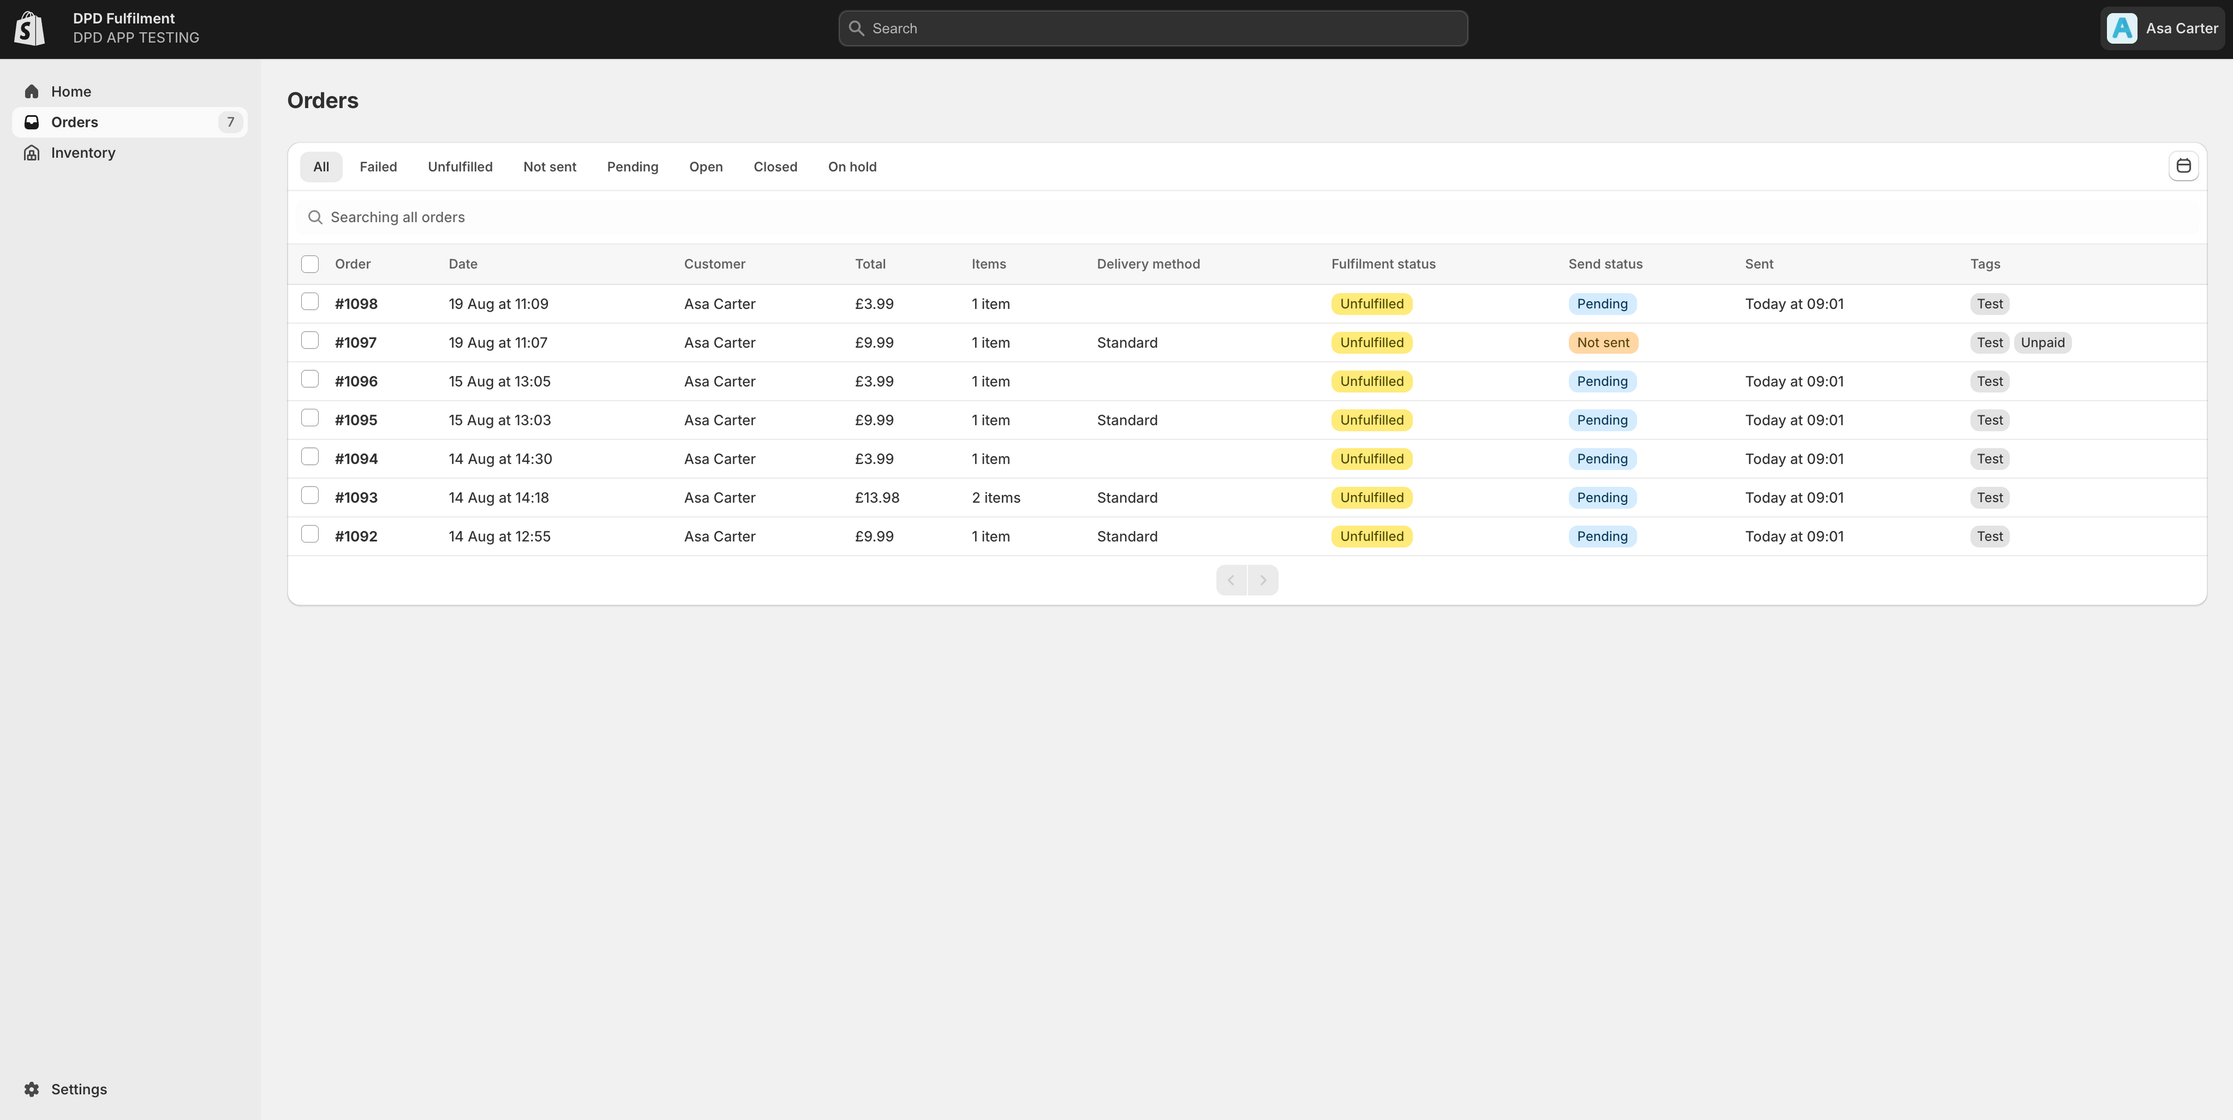This screenshot has width=2233, height=1120.
Task: Click the Home sidebar icon
Action: [x=32, y=92]
